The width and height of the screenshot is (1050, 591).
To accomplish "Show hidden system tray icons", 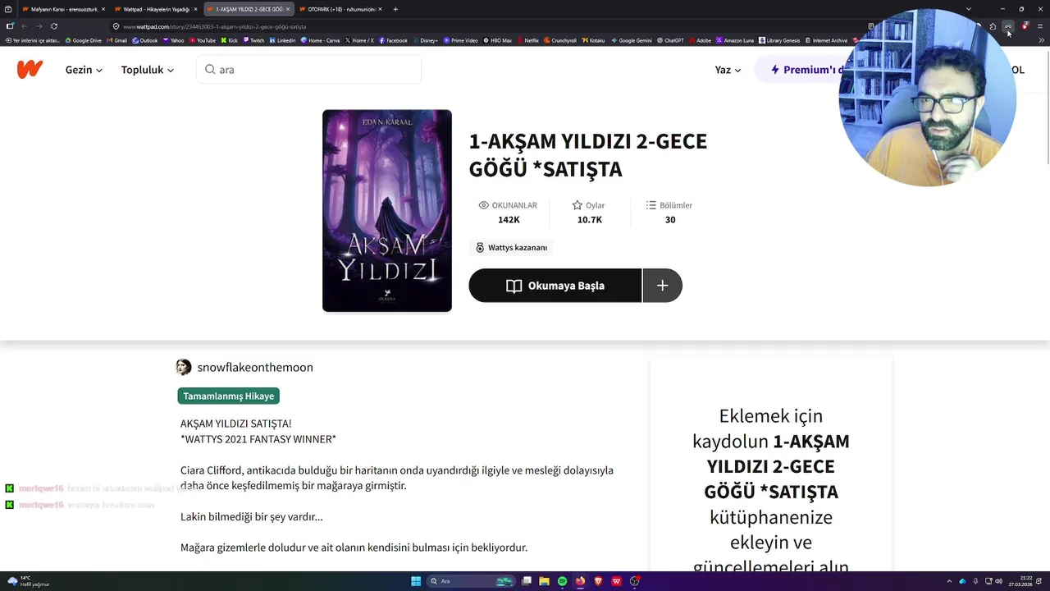I will (950, 581).
